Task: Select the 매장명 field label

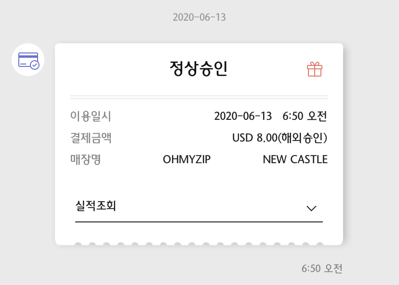Action: [86, 159]
